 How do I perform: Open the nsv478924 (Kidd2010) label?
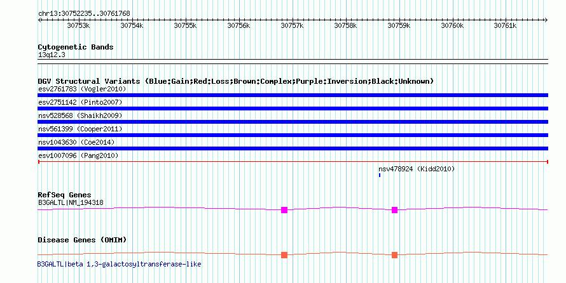[x=417, y=169]
